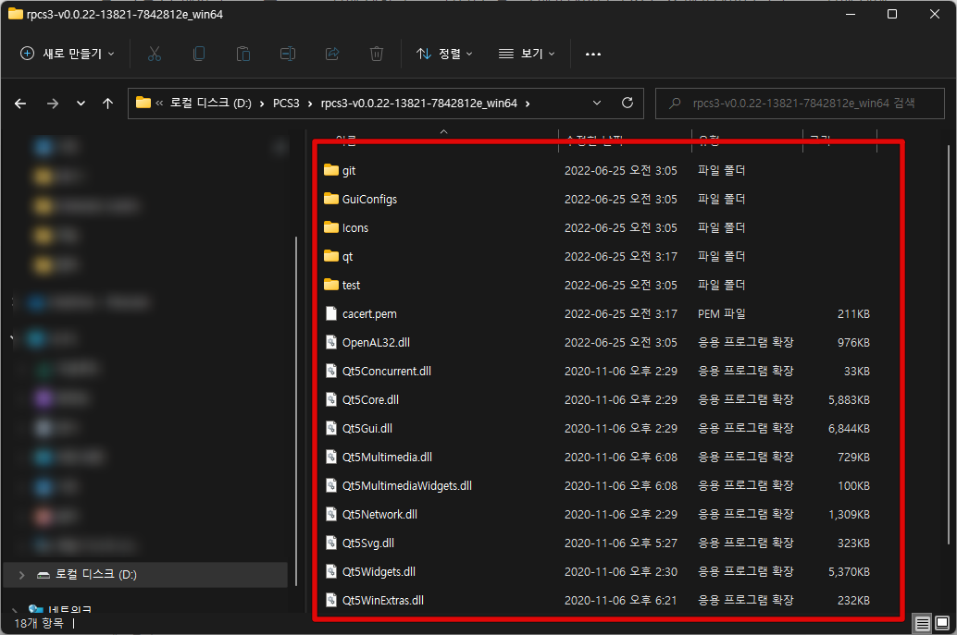Click the 5,883KB size cell
The height and width of the screenshot is (635, 957).
pos(849,400)
